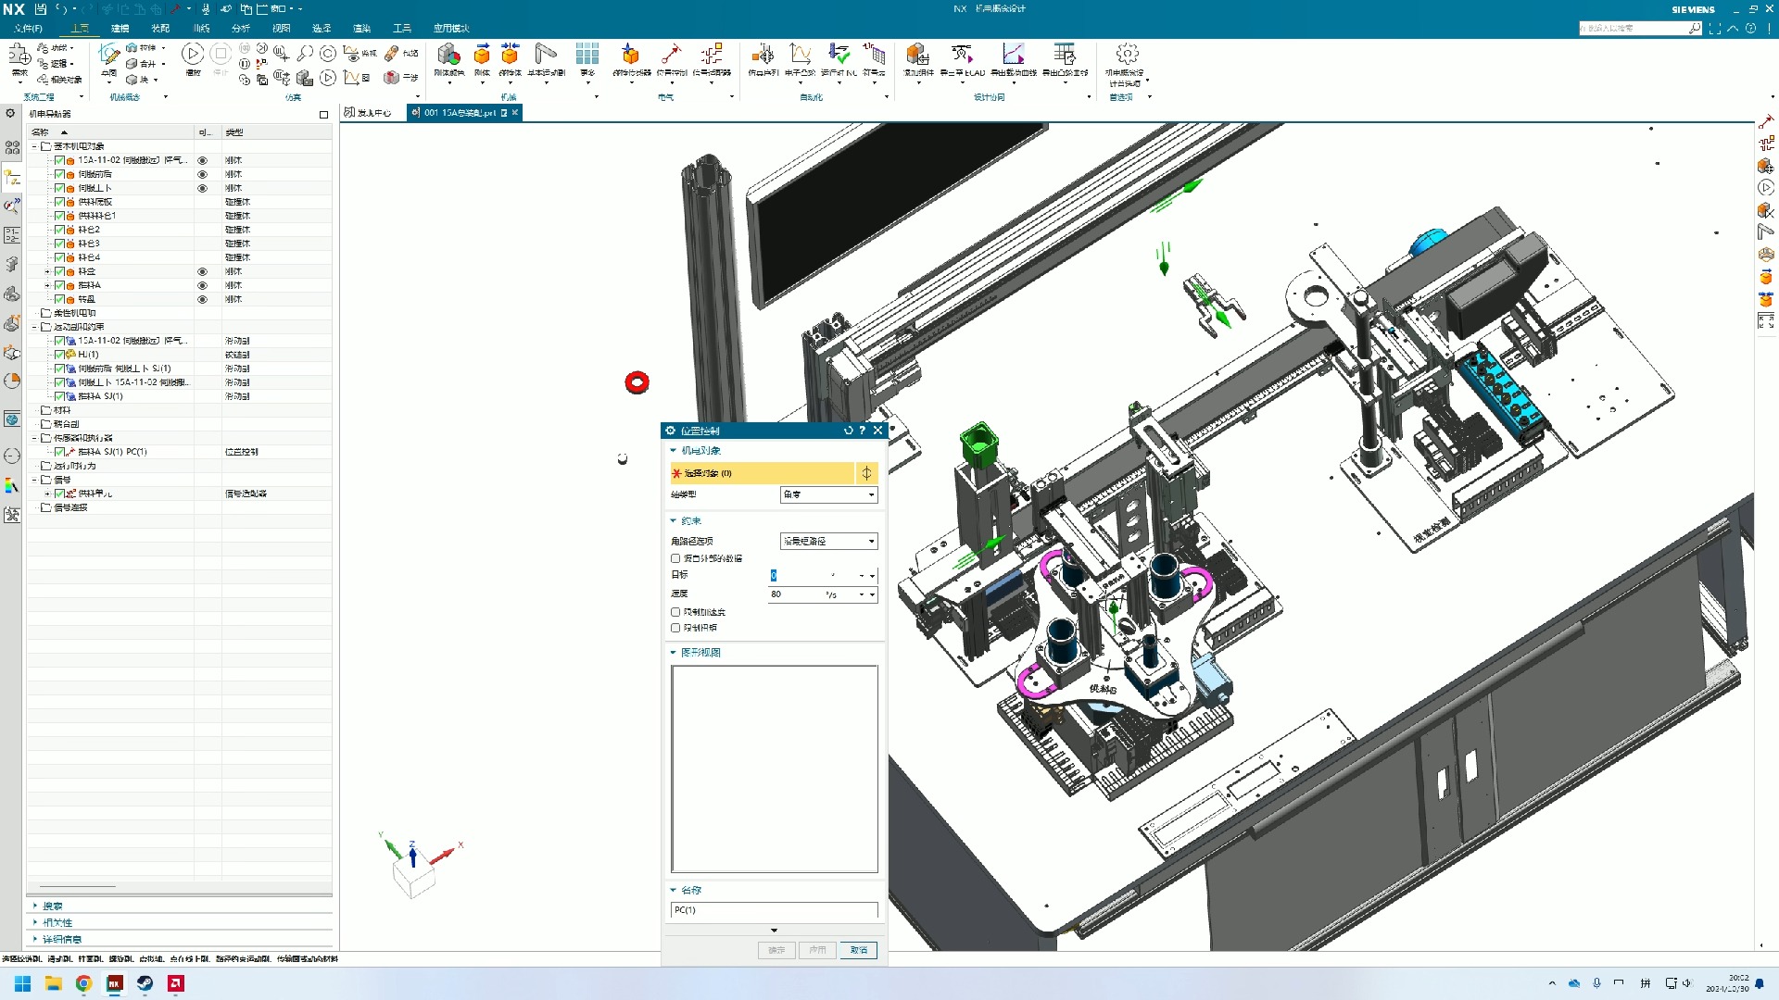Open the 文件(F) menu
The width and height of the screenshot is (1779, 1000).
coord(28,28)
